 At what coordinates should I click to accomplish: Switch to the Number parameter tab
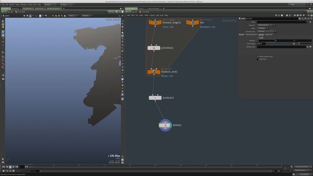click(x=242, y=35)
